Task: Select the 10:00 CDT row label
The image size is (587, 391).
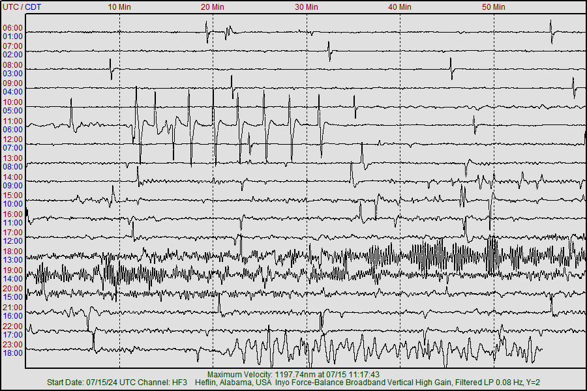Action: coord(13,204)
